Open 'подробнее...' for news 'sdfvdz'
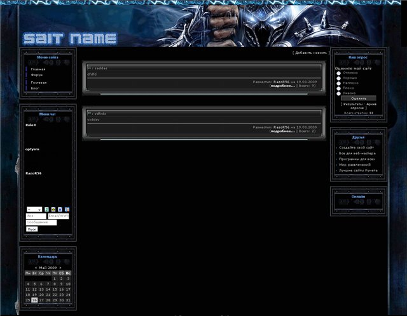Screen dimensions: 407x316 click(282, 131)
